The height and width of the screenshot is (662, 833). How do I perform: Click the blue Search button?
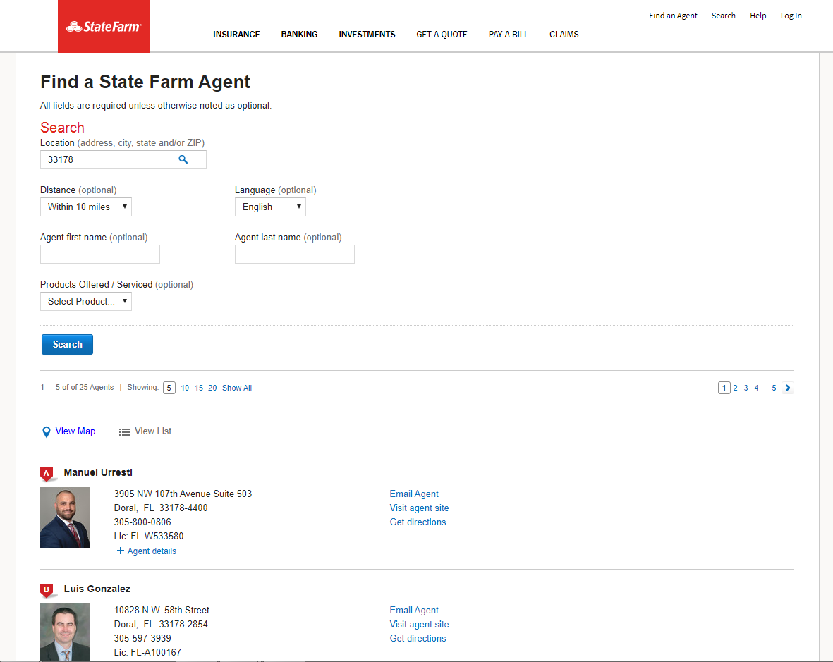(68, 344)
